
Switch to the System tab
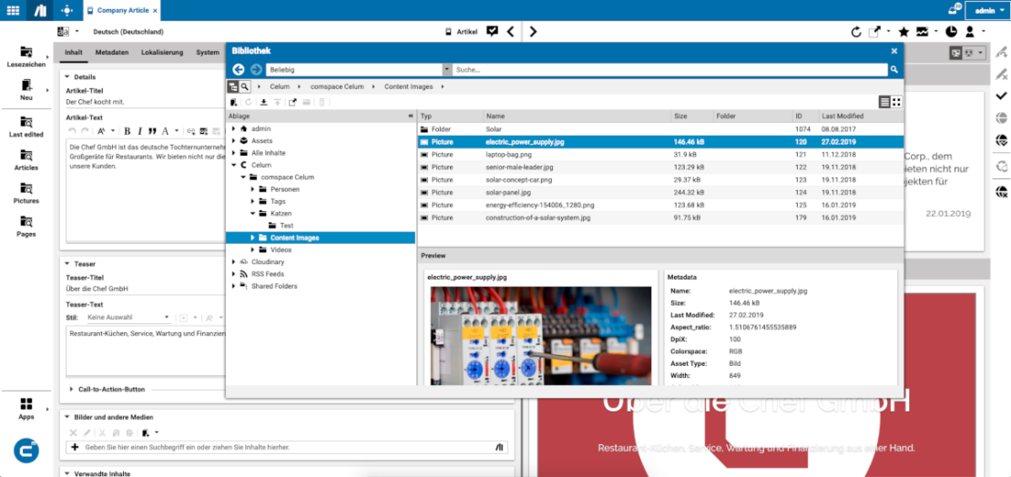pos(208,52)
